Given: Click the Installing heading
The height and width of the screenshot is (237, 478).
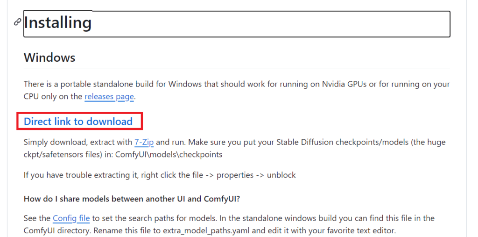Looking at the screenshot, I should point(57,23).
